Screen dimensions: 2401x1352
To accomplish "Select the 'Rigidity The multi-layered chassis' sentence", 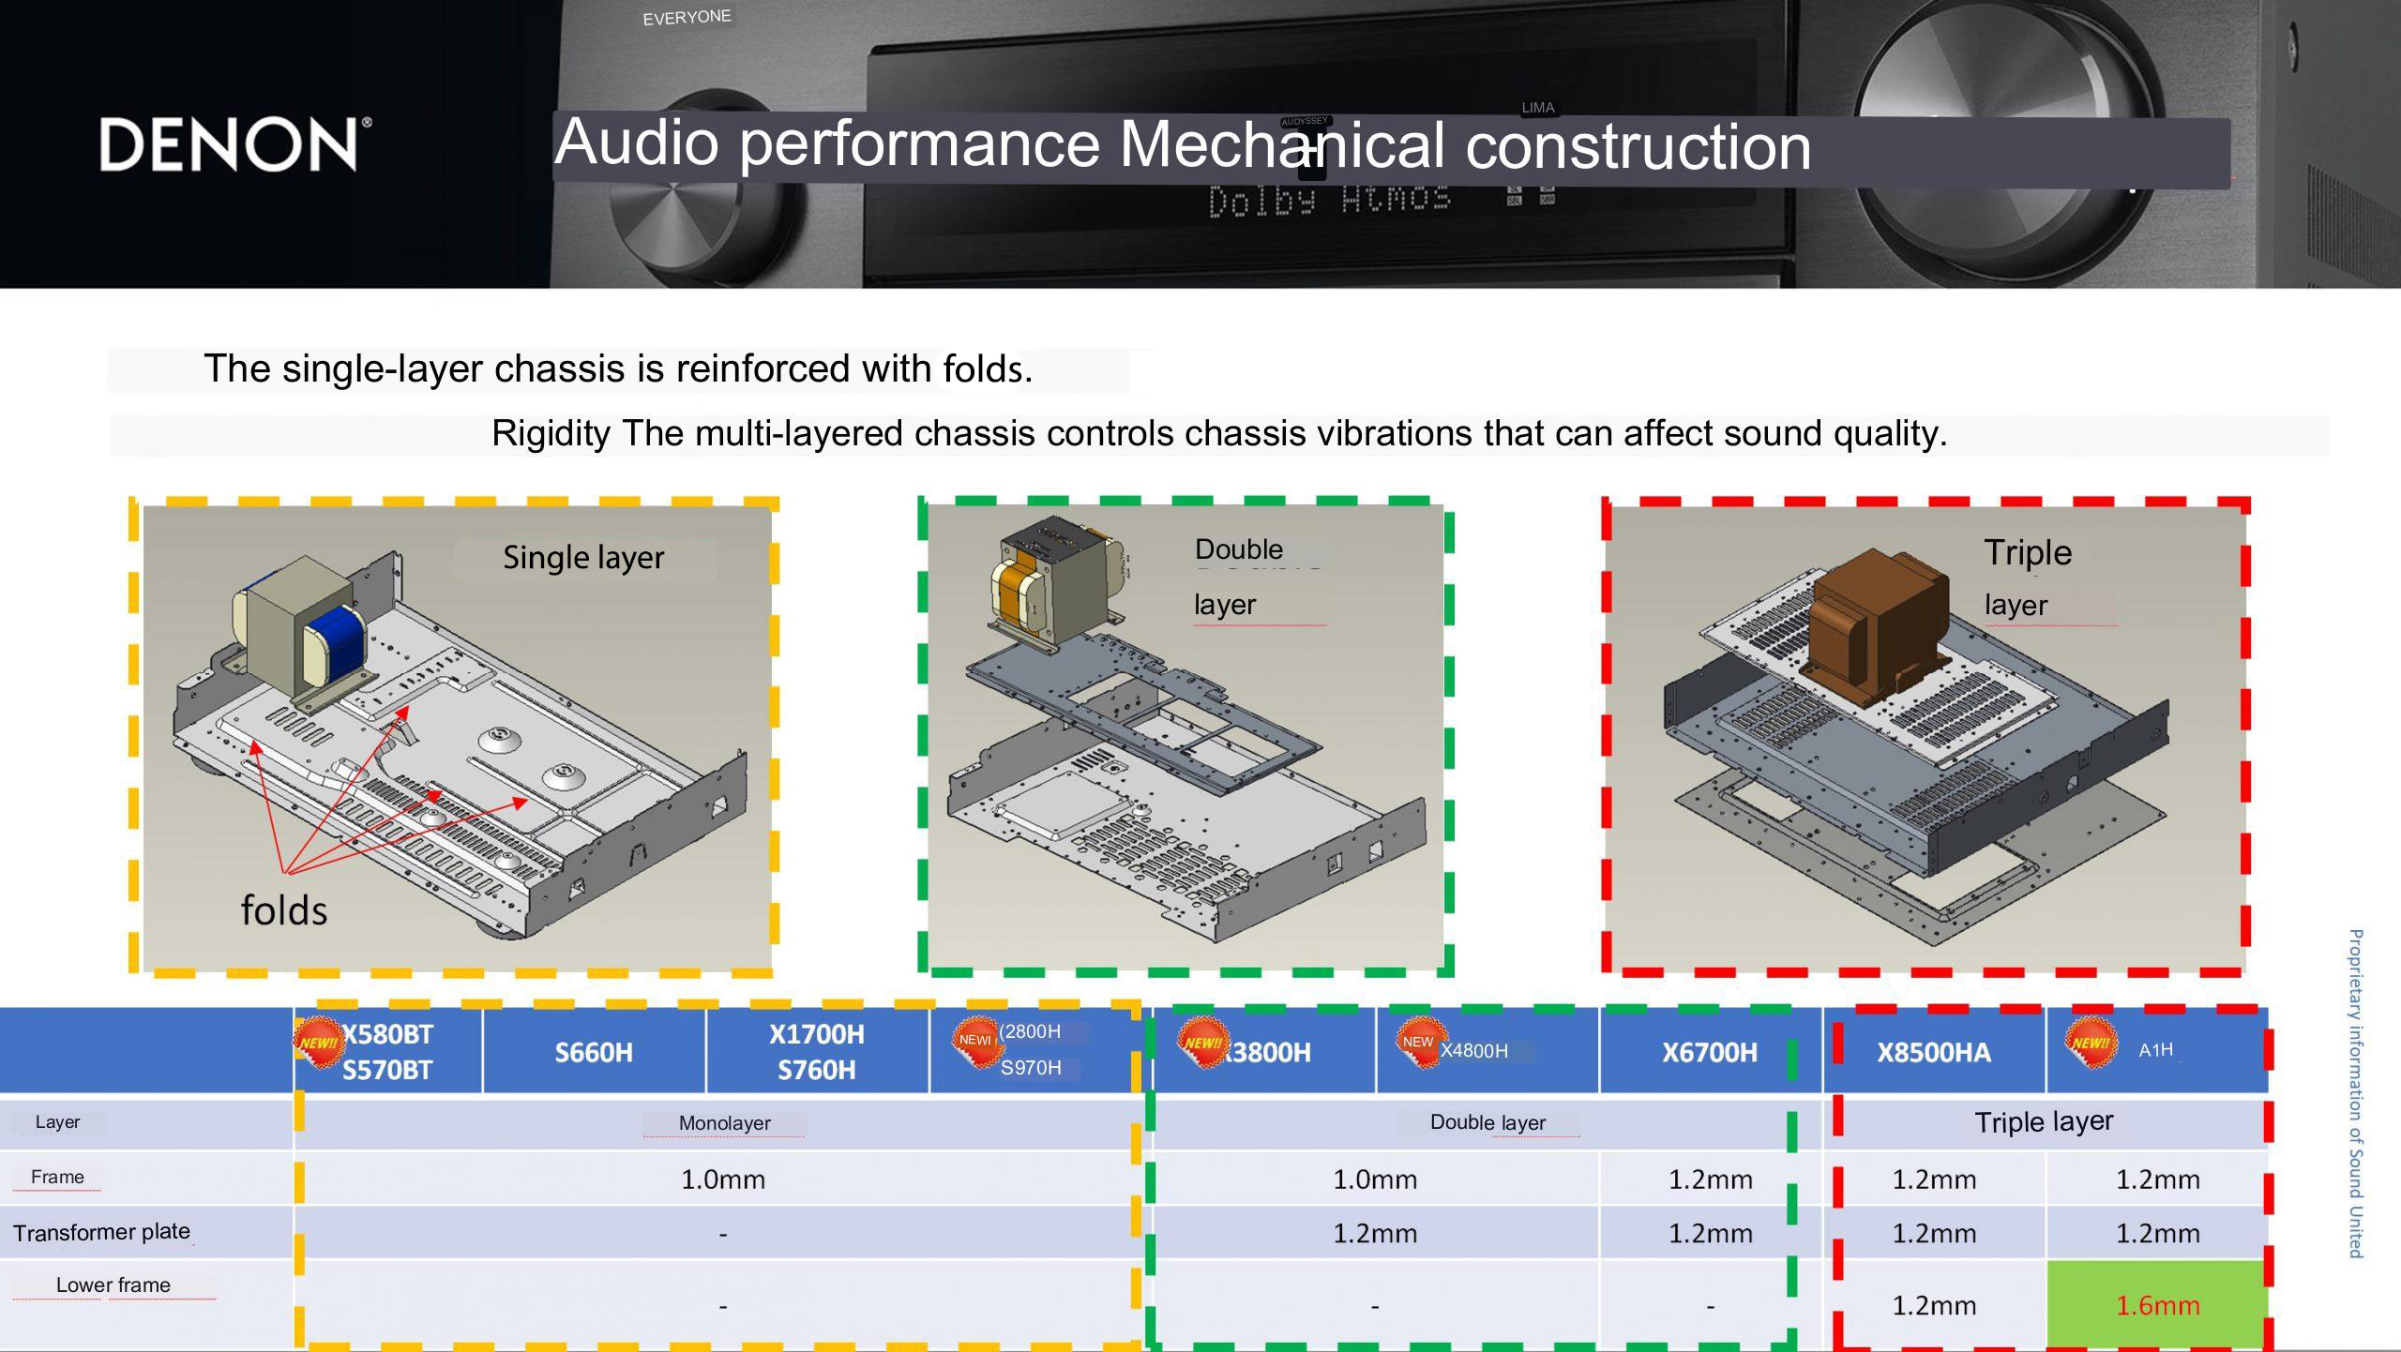I will point(1219,433).
